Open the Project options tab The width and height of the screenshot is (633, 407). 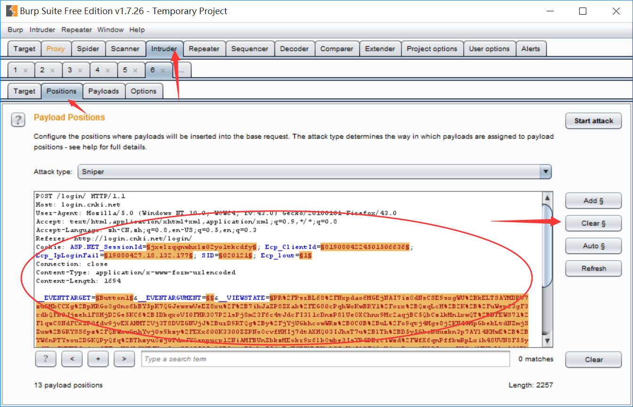(432, 49)
